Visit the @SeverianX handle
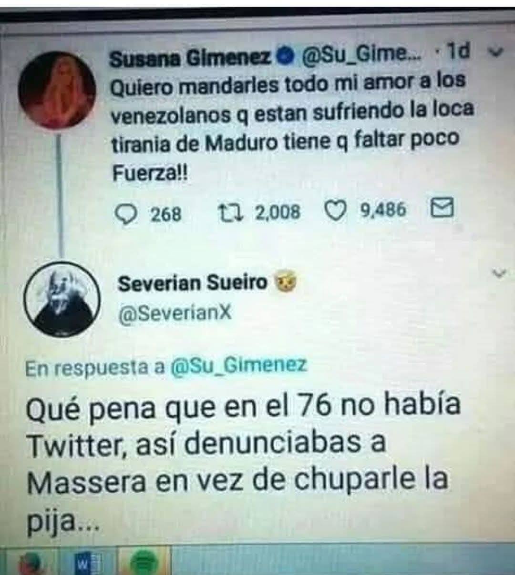The height and width of the screenshot is (575, 515). pyautogui.click(x=174, y=313)
